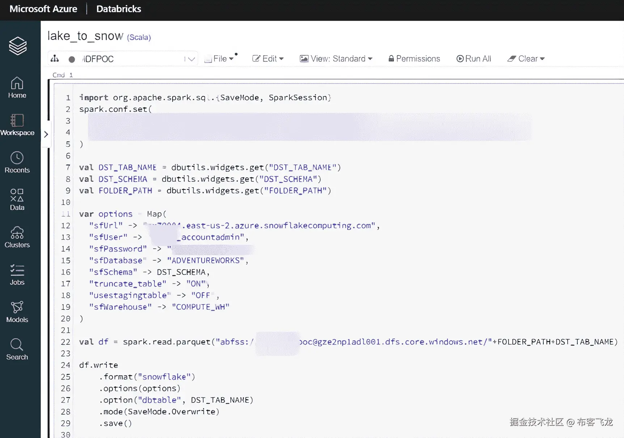Click the .mode(SaveMode.Overwrite) line
Screen dimensions: 624x438
tap(159, 412)
